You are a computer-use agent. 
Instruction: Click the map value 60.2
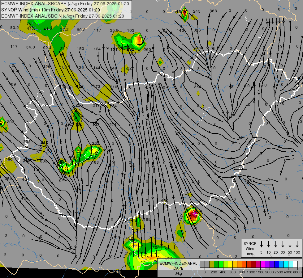click(x=81, y=30)
